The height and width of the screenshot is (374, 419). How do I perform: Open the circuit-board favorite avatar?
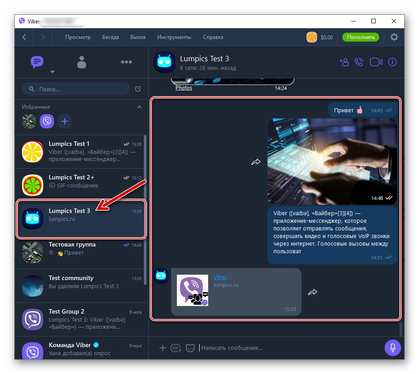pyautogui.click(x=29, y=121)
